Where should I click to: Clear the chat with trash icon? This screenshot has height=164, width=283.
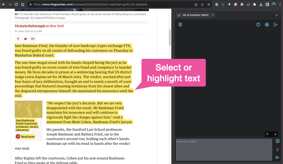(x=180, y=25)
